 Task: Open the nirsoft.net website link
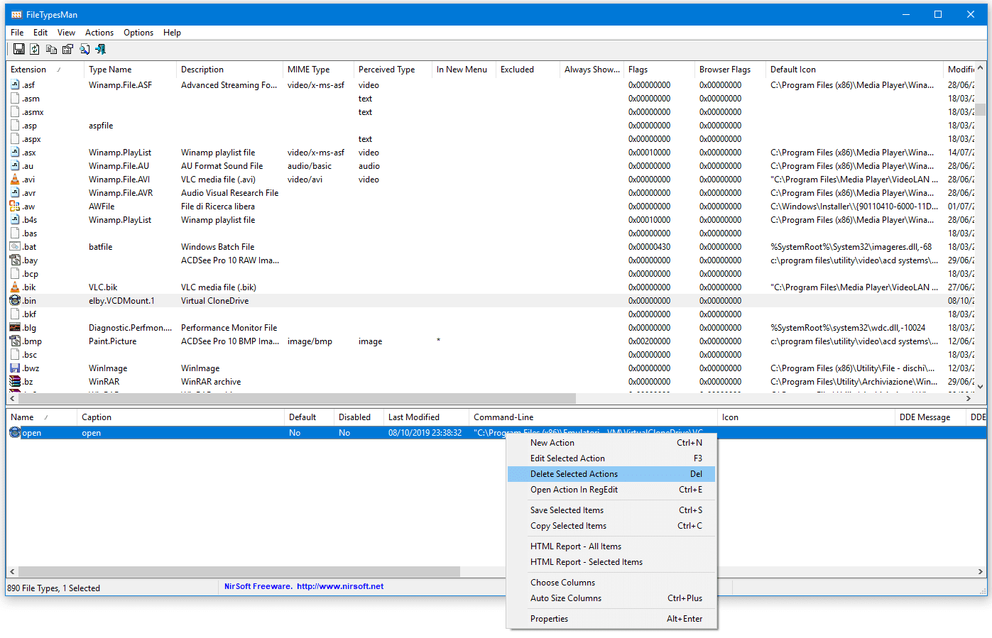coord(339,586)
